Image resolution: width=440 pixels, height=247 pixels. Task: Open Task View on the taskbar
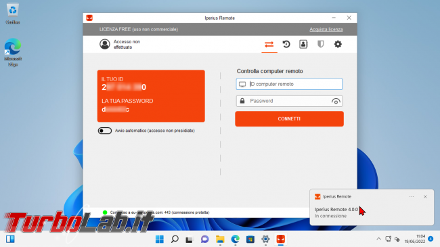(x=190, y=239)
